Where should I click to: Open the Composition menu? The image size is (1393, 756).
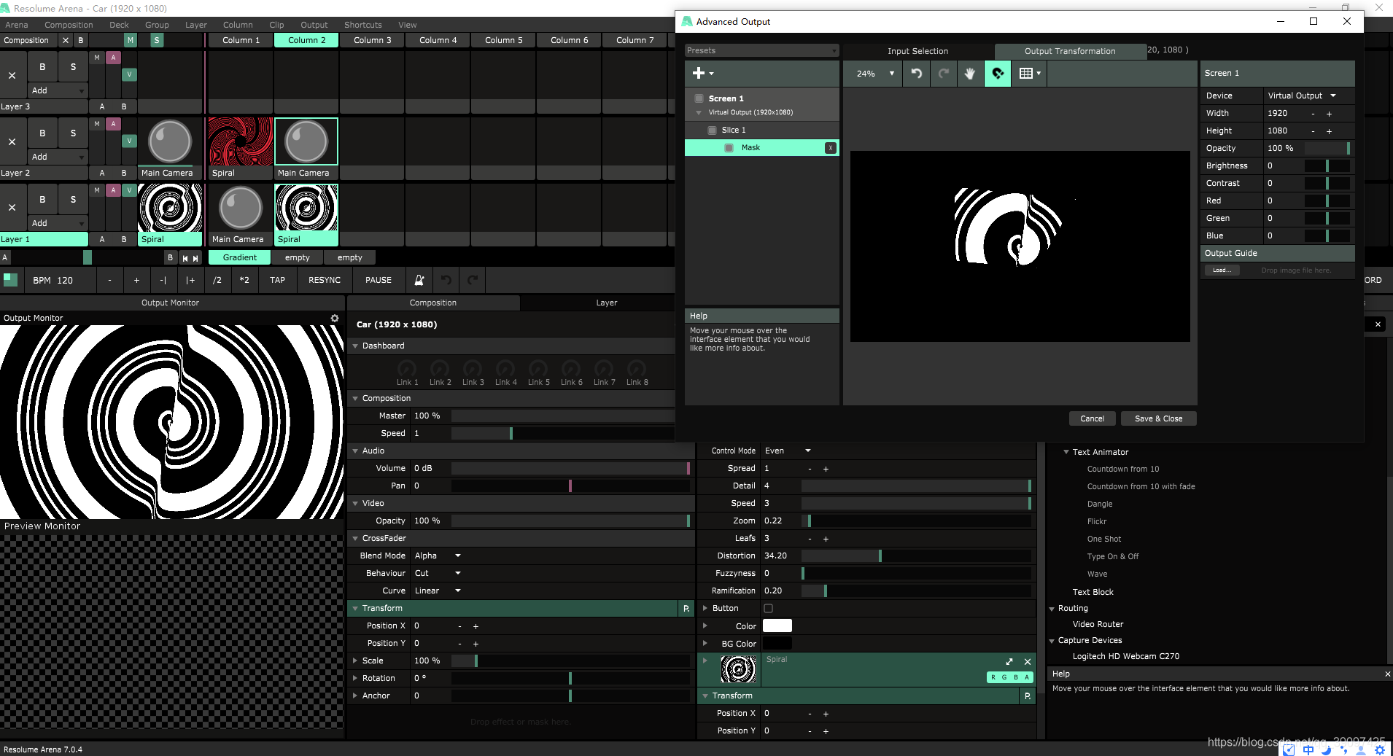click(x=69, y=25)
